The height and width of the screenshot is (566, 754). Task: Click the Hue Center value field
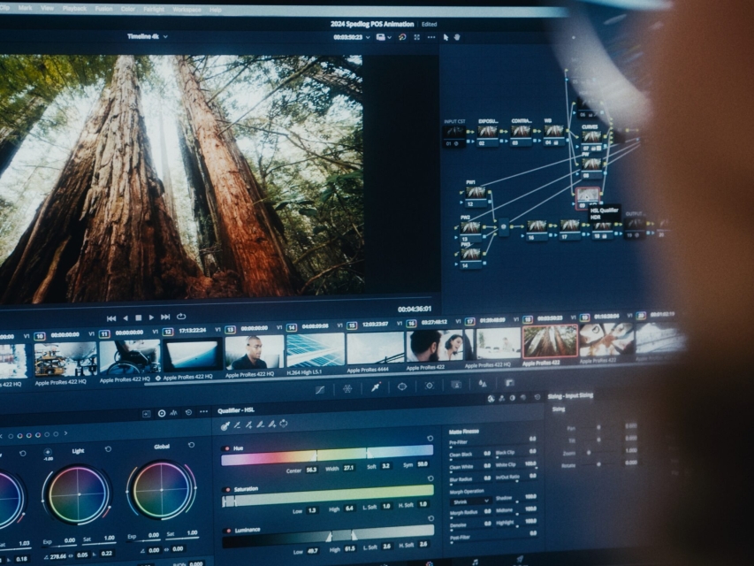pyautogui.click(x=311, y=468)
